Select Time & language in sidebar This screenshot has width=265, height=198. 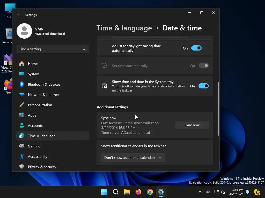[53, 136]
